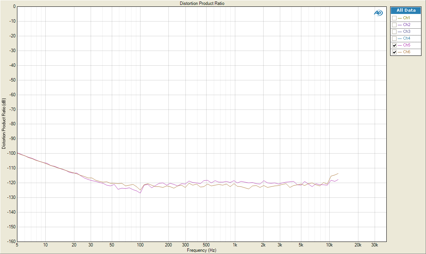The height and width of the screenshot is (254, 426).
Task: Enable the Ch2 trace checkbox
Action: [394, 25]
